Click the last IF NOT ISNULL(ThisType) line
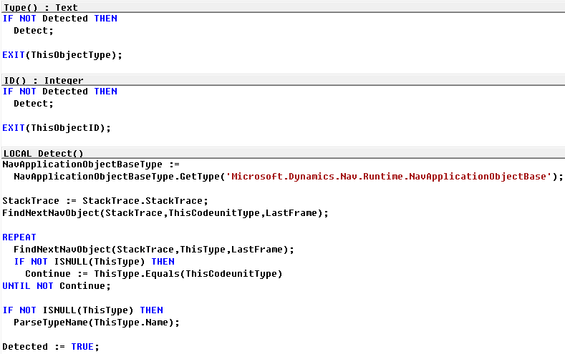 82,310
